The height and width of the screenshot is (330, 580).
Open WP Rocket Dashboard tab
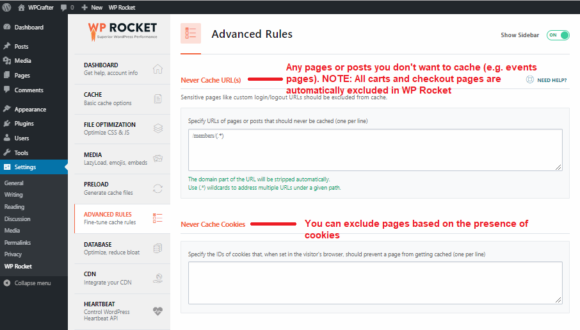click(x=122, y=69)
